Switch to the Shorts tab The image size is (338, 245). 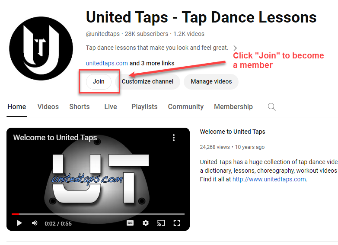[80, 106]
